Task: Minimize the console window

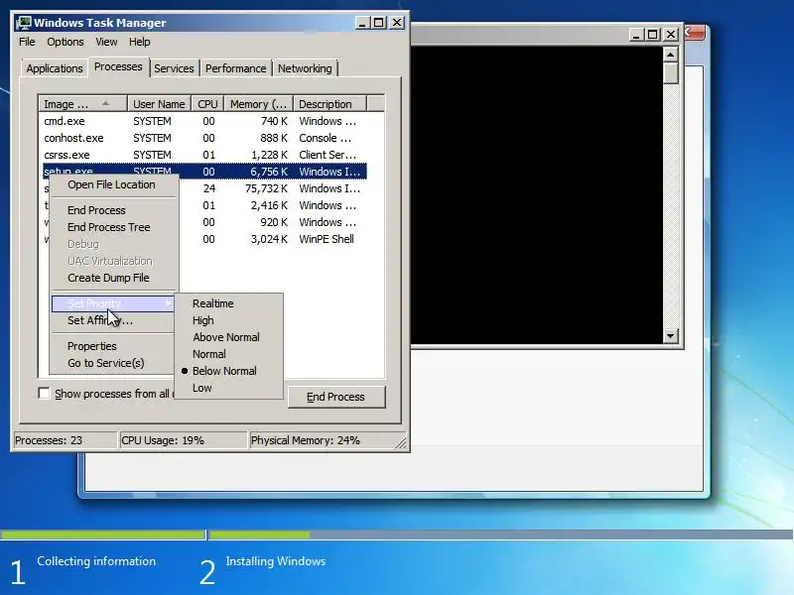Action: (636, 35)
